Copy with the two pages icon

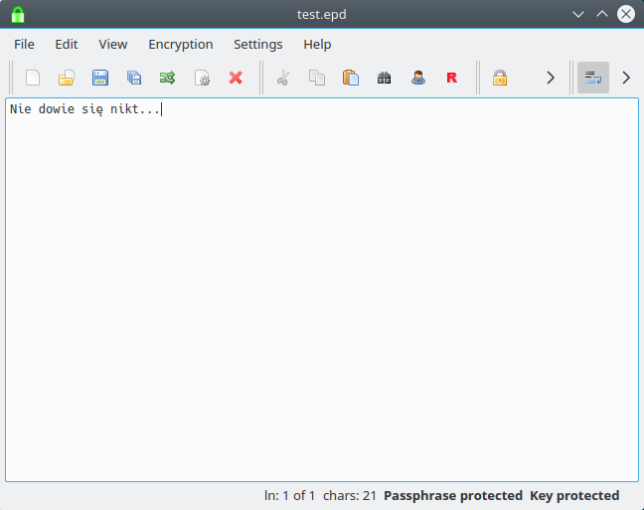tap(317, 78)
